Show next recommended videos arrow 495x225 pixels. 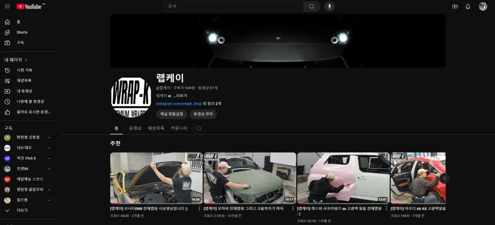click(x=444, y=178)
